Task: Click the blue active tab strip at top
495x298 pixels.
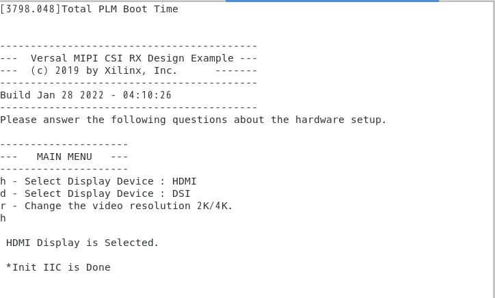Action: [332, 1]
